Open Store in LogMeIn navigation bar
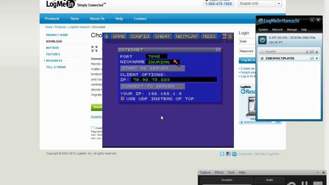 point(75,18)
